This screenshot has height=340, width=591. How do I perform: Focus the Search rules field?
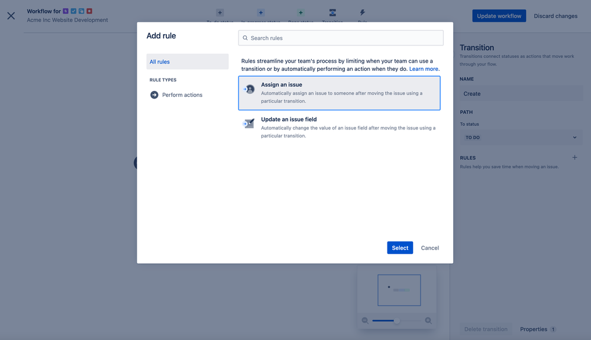pyautogui.click(x=341, y=38)
